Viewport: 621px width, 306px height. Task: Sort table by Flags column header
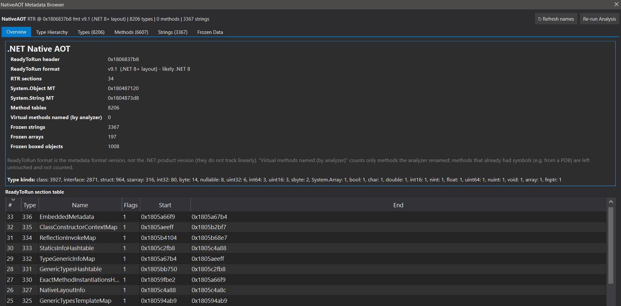pyautogui.click(x=131, y=205)
